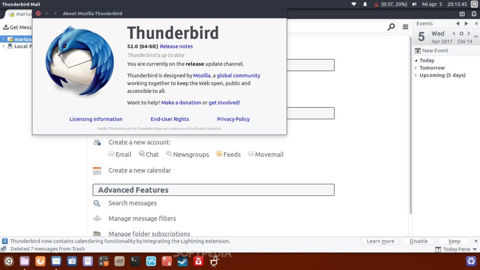Viewport: 480px width, 270px height.
Task: Click the search magnifier icon in Thunderbird's search box
Action: pyautogui.click(x=391, y=27)
